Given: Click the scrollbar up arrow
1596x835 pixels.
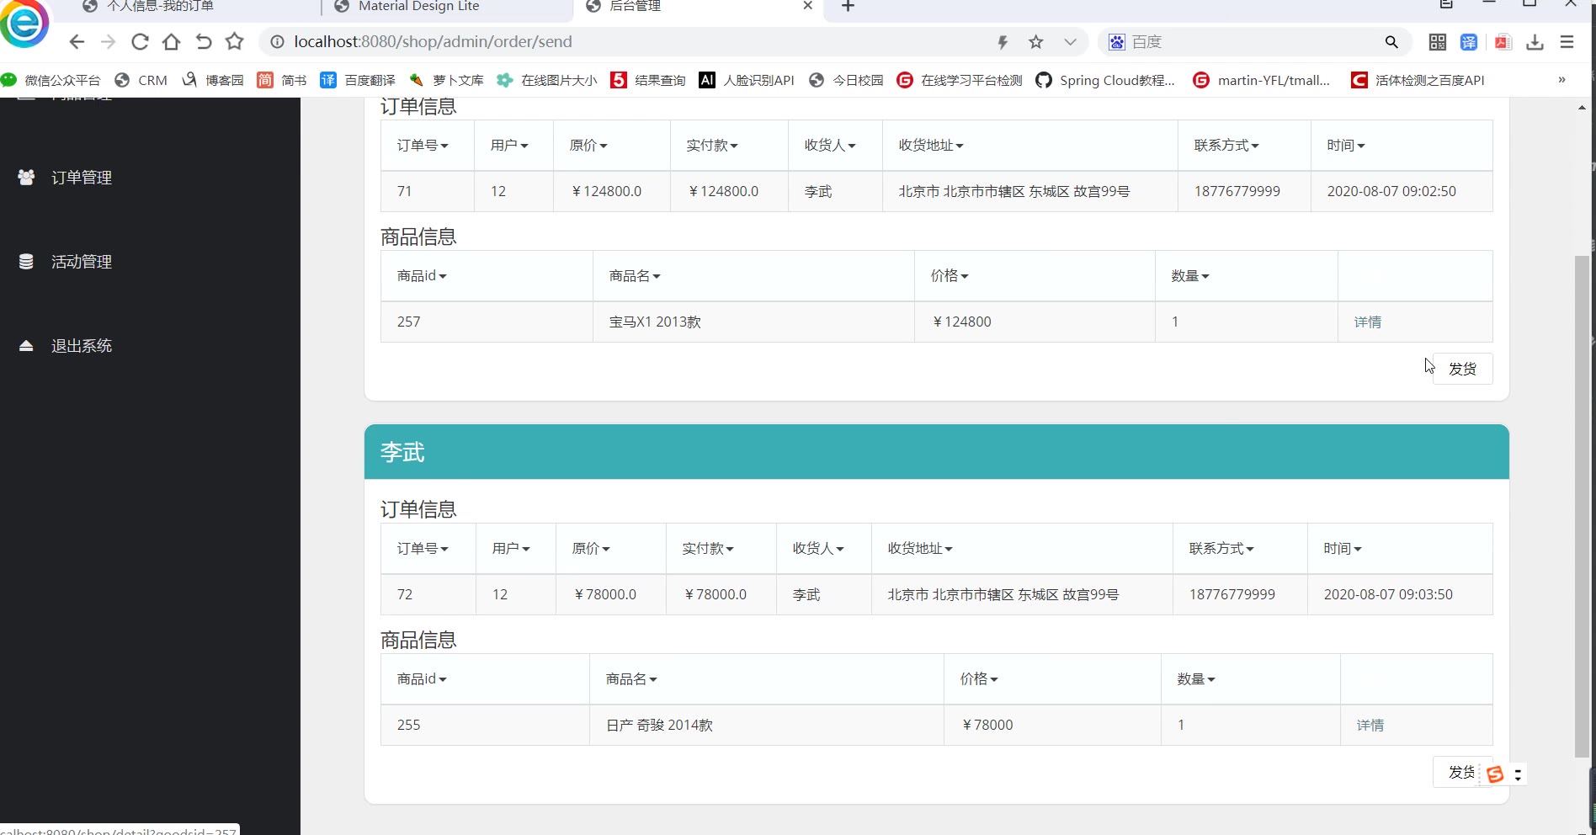Looking at the screenshot, I should (x=1582, y=108).
